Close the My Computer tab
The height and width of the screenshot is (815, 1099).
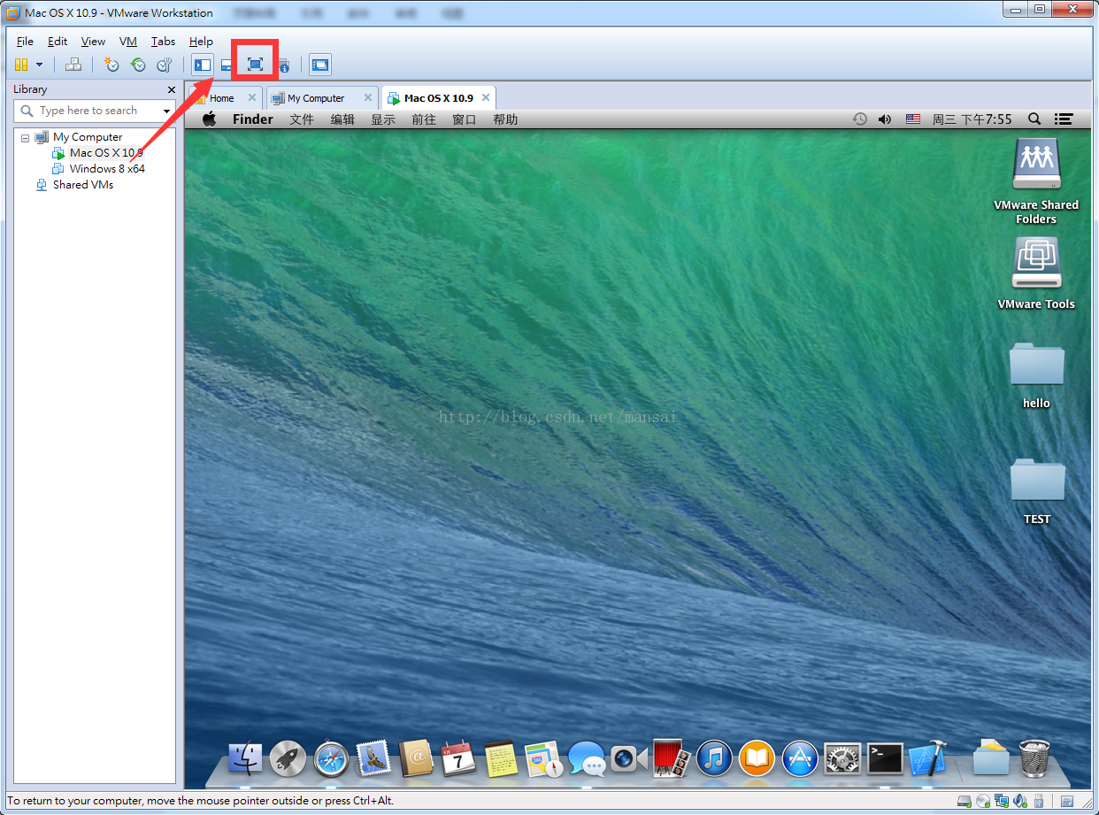[x=368, y=97]
